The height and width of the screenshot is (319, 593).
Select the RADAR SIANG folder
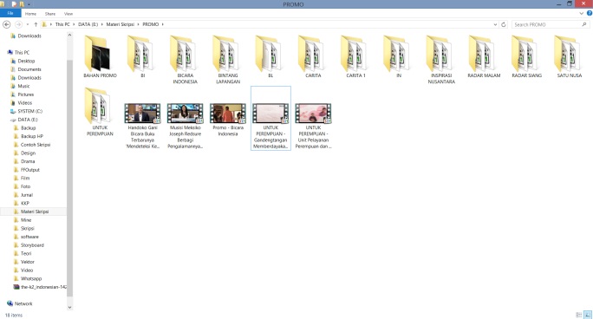(527, 56)
